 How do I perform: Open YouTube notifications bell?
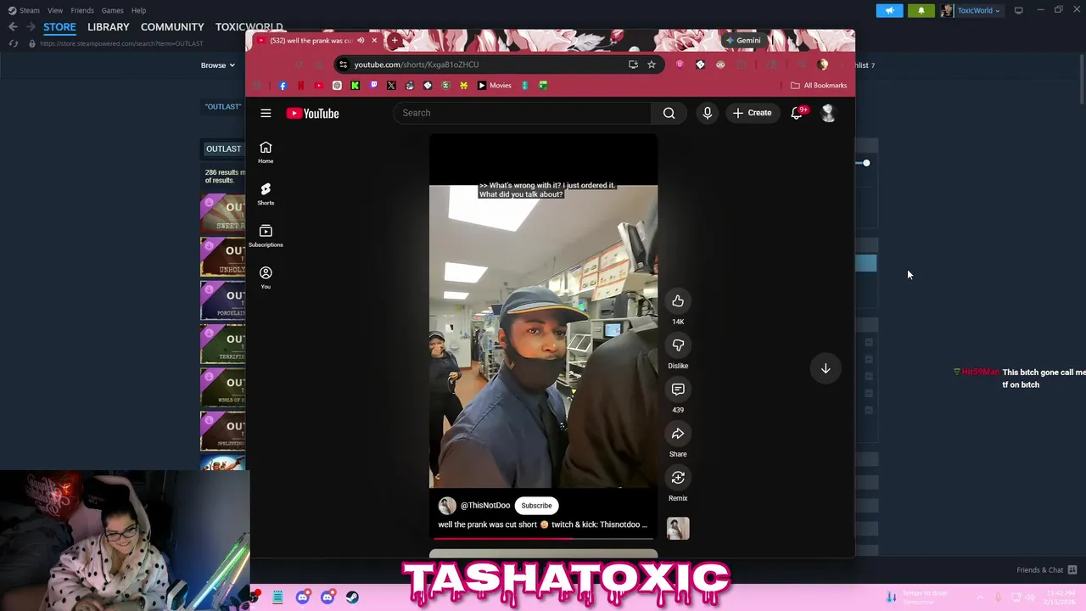point(797,113)
